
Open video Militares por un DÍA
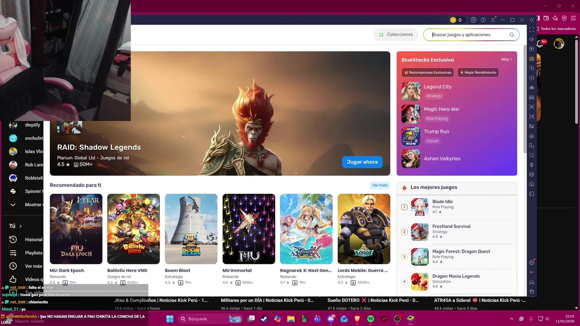click(x=267, y=300)
